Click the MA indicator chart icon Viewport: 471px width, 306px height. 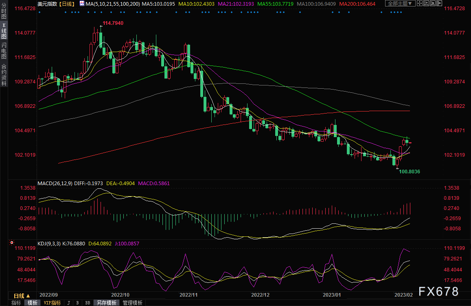click(x=82, y=3)
